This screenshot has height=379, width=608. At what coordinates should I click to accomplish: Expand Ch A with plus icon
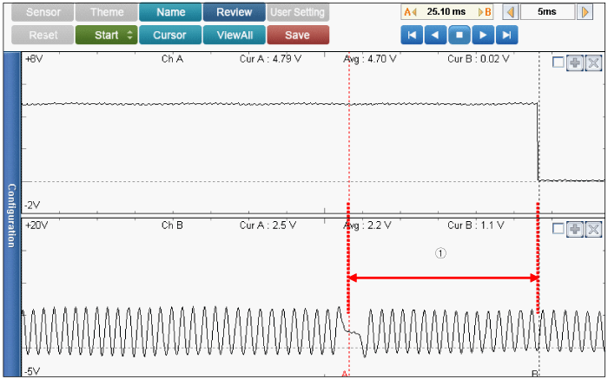(575, 62)
